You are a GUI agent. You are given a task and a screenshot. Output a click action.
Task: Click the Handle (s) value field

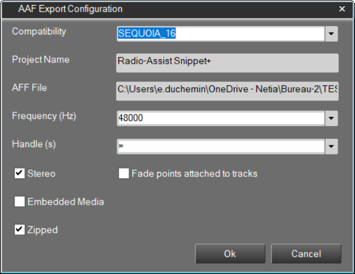coord(220,147)
